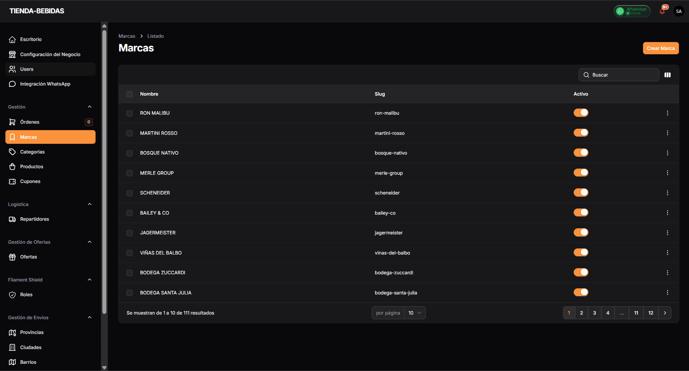
Task: Click the Crear Marca button
Action: tap(660, 48)
